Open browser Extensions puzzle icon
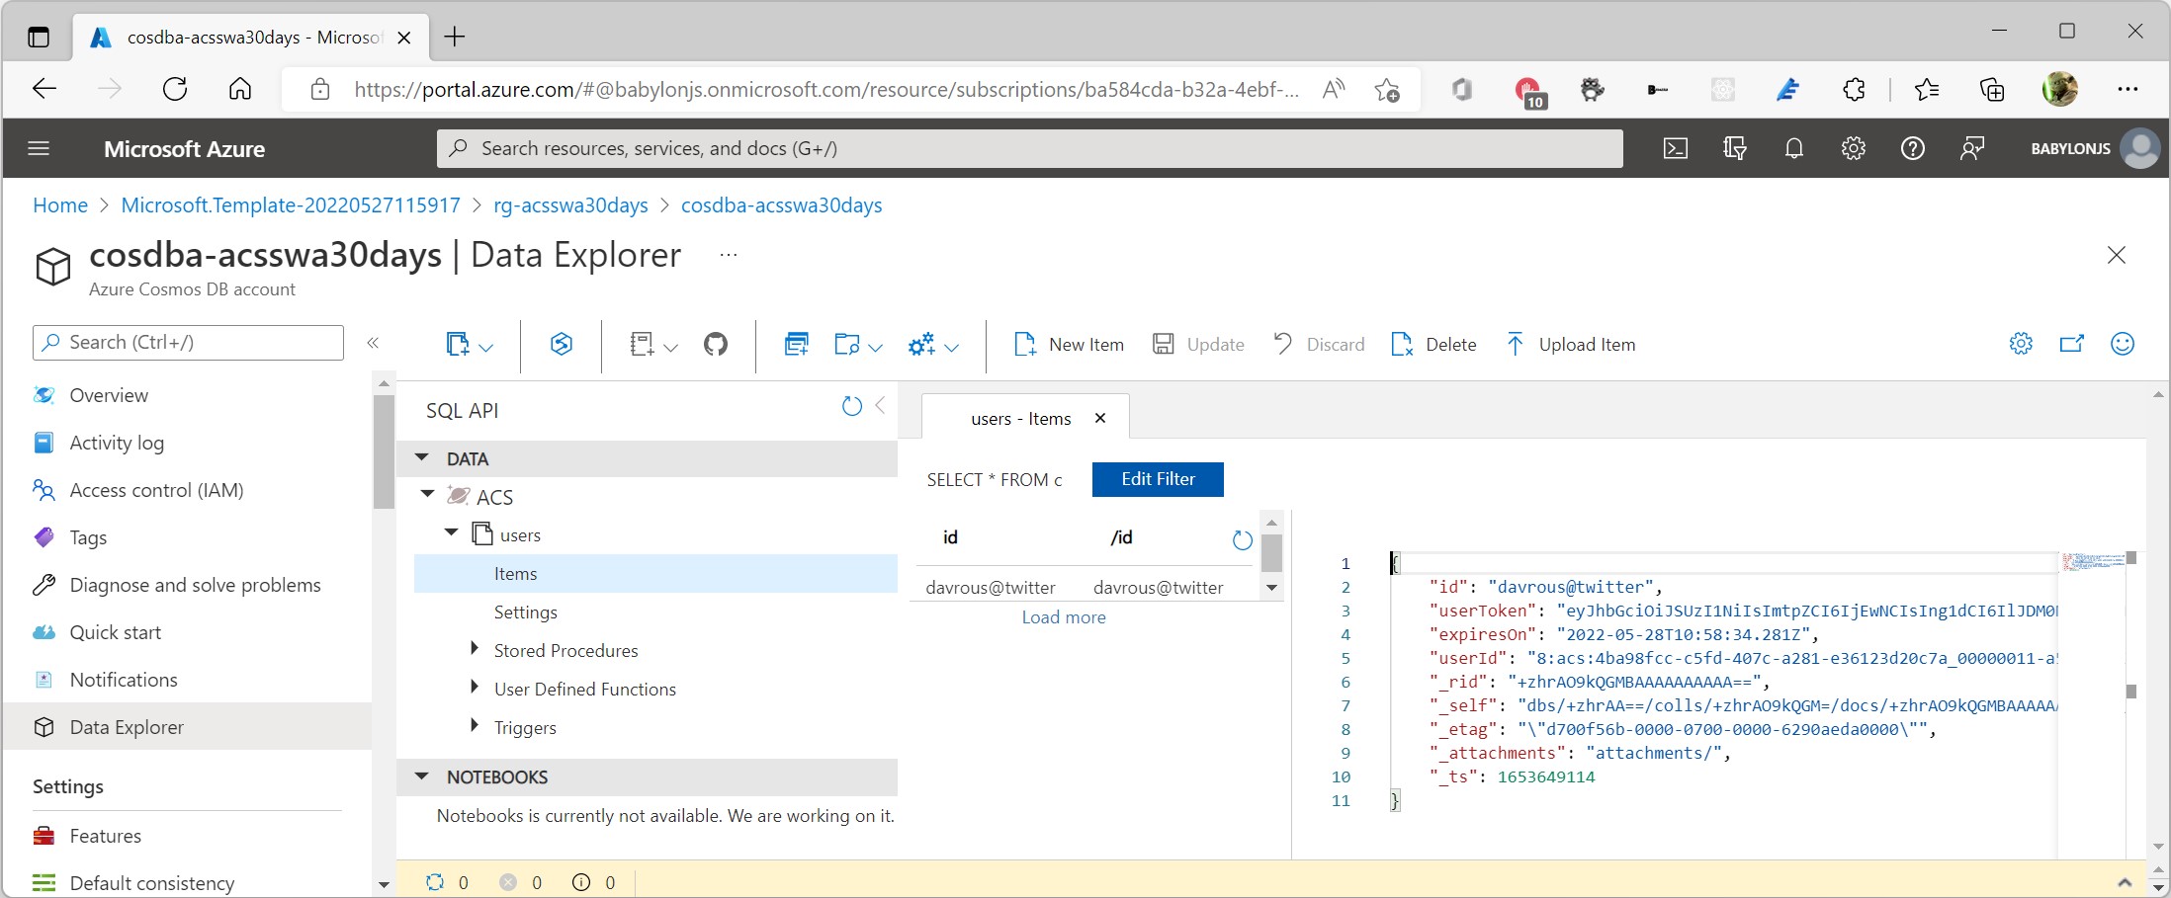 pos(1854,90)
